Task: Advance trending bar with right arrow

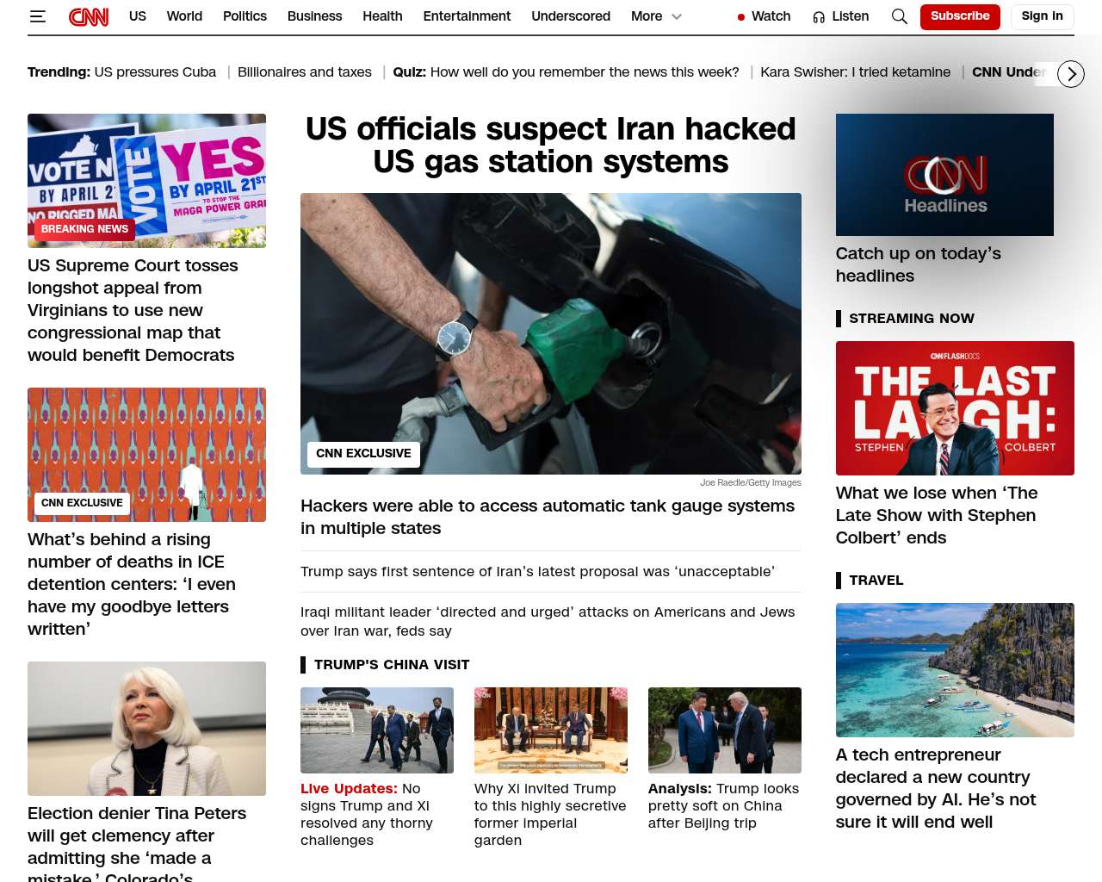Action: (1071, 74)
